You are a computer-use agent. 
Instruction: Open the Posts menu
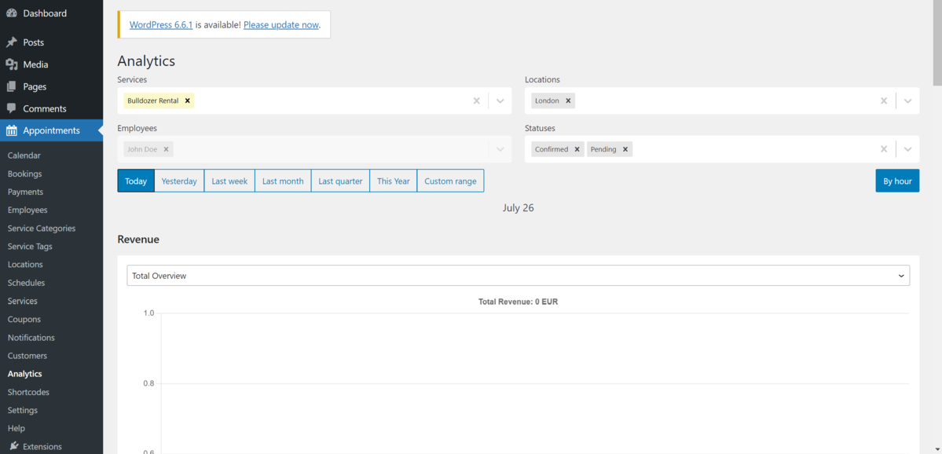coord(51,42)
